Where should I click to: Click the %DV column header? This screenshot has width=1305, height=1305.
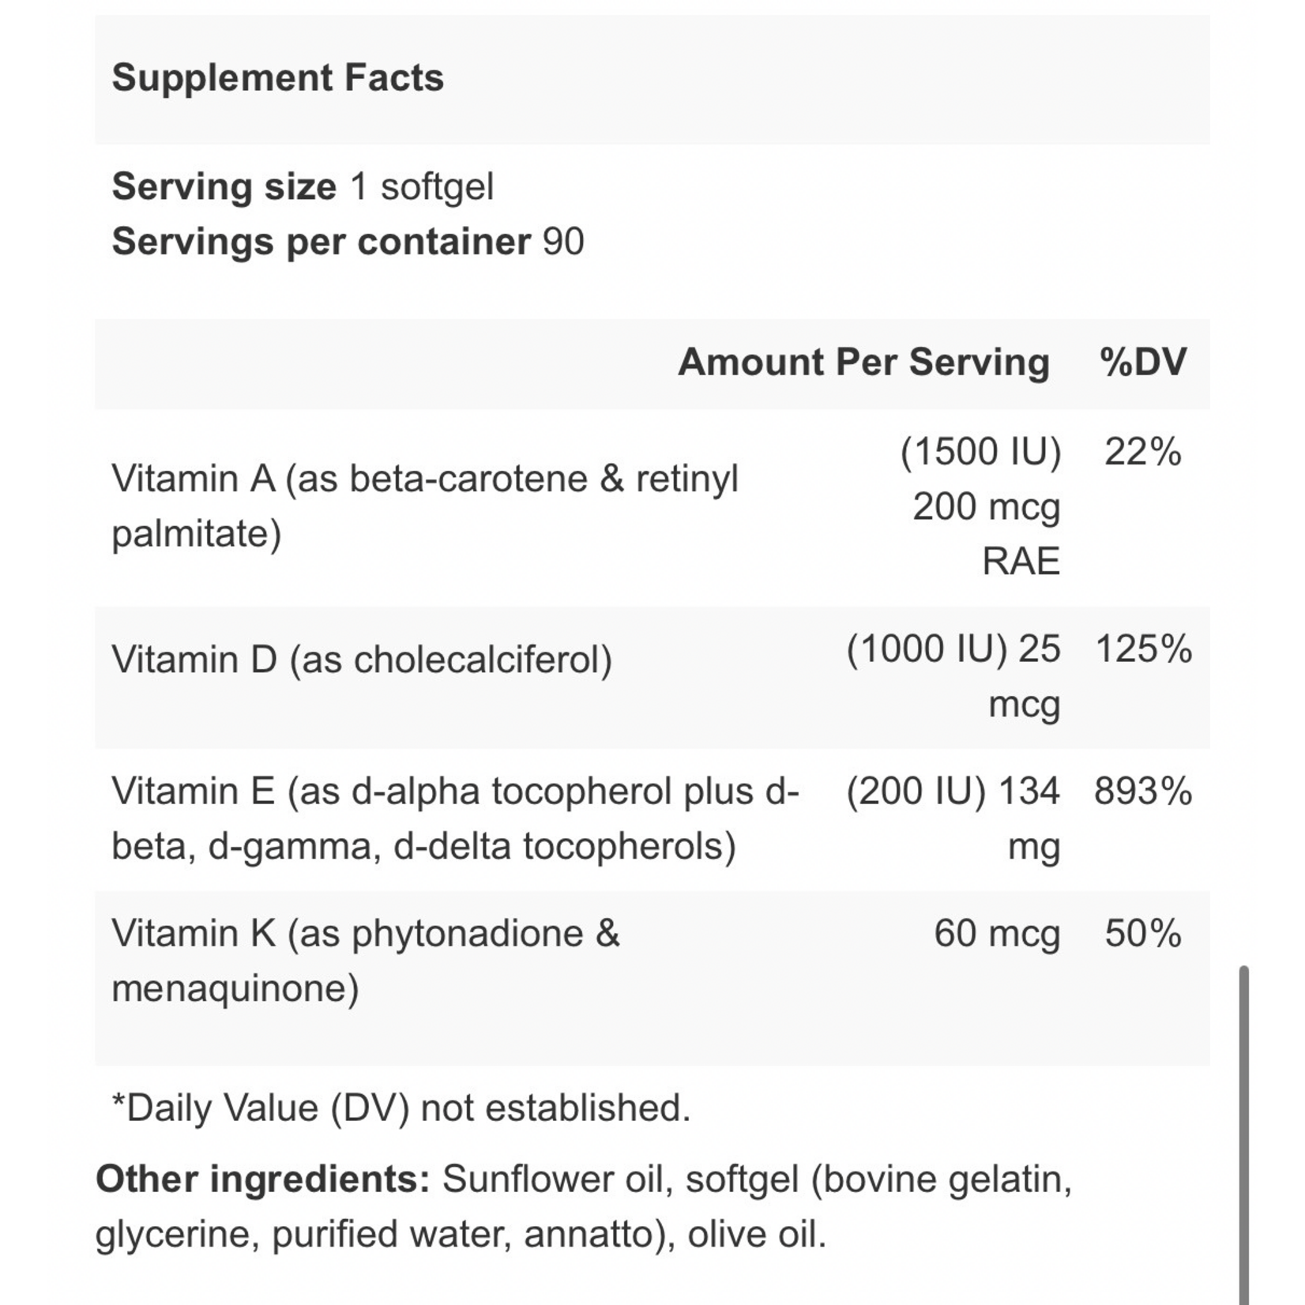tap(1142, 363)
